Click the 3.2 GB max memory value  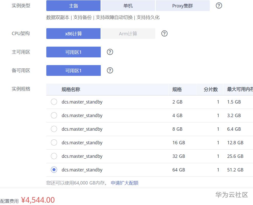pyautogui.click(x=234, y=115)
